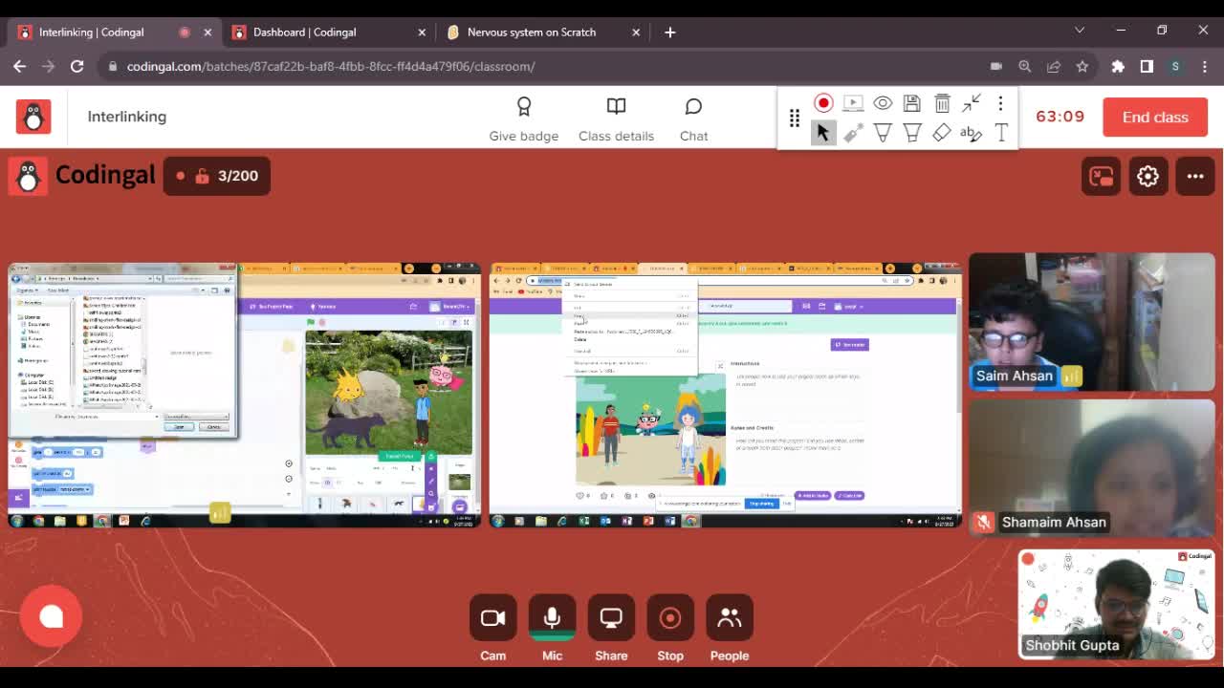Click the save floppy disk icon

912,103
